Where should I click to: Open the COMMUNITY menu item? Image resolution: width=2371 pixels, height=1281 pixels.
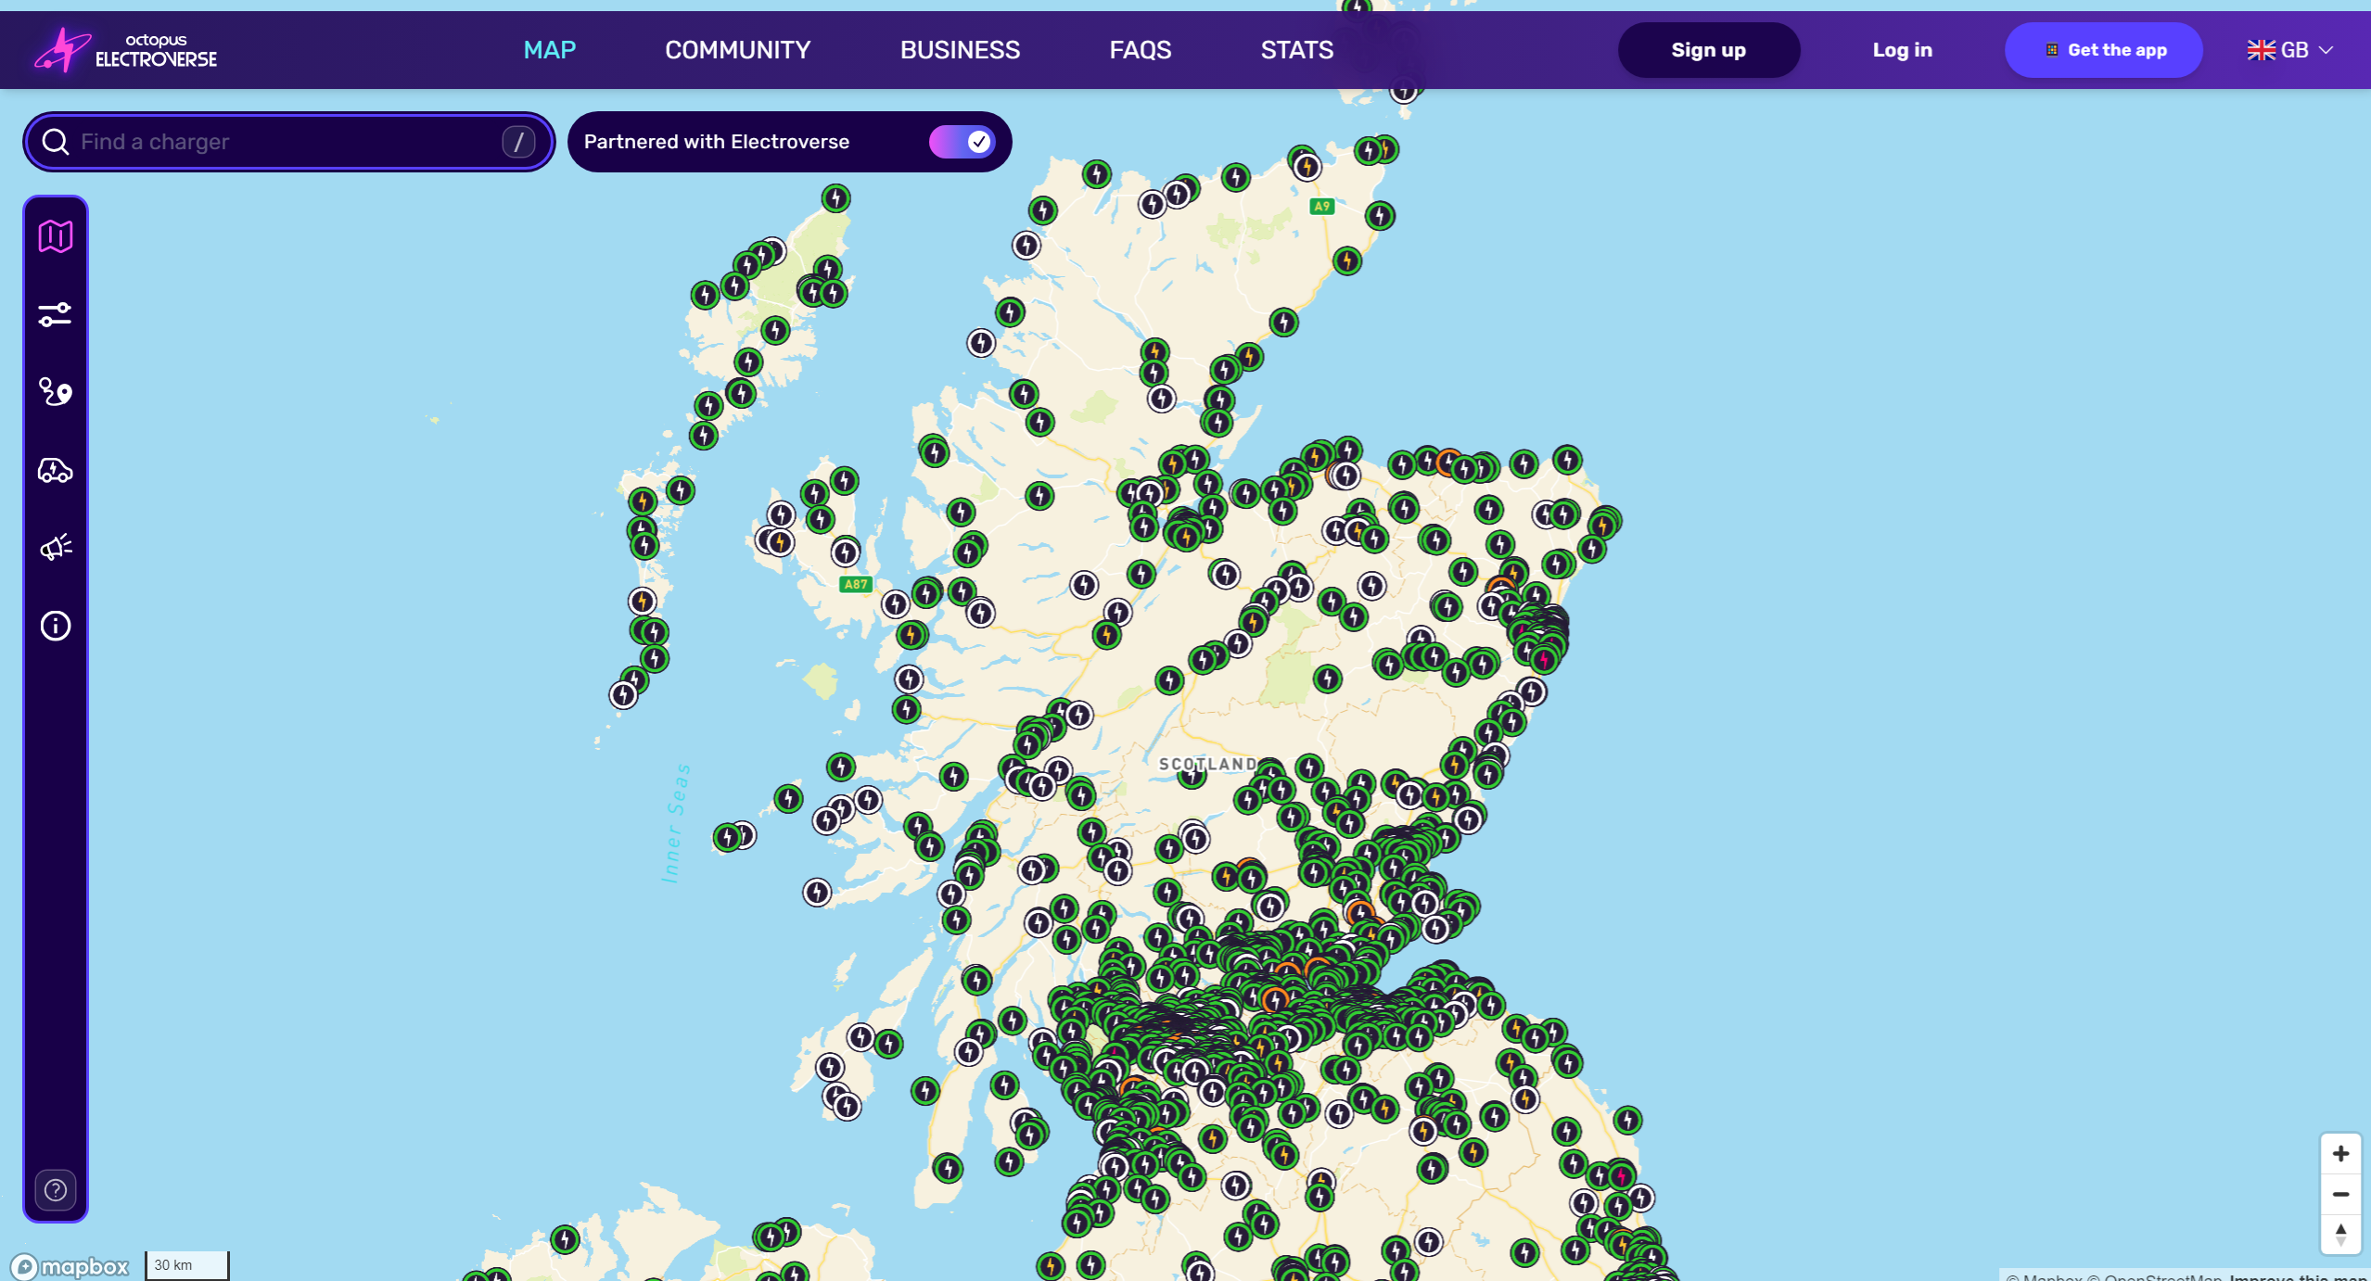(737, 50)
